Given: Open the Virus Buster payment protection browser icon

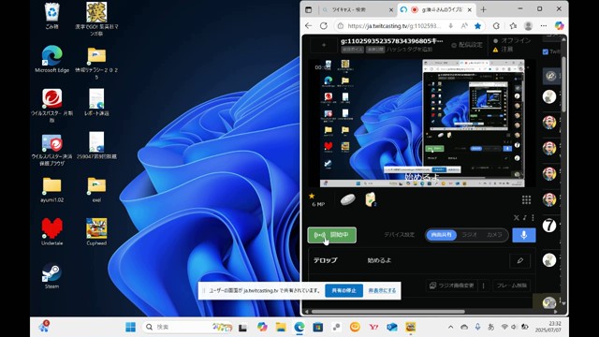Looking at the screenshot, I should pyautogui.click(x=51, y=150).
